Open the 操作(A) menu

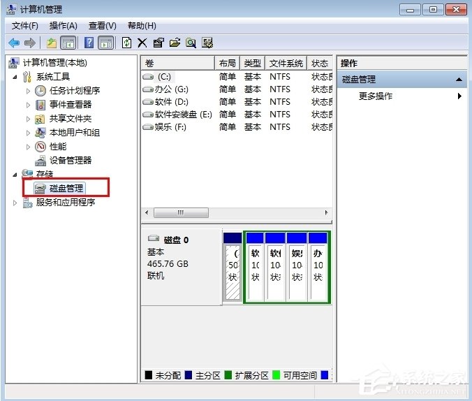[64, 26]
